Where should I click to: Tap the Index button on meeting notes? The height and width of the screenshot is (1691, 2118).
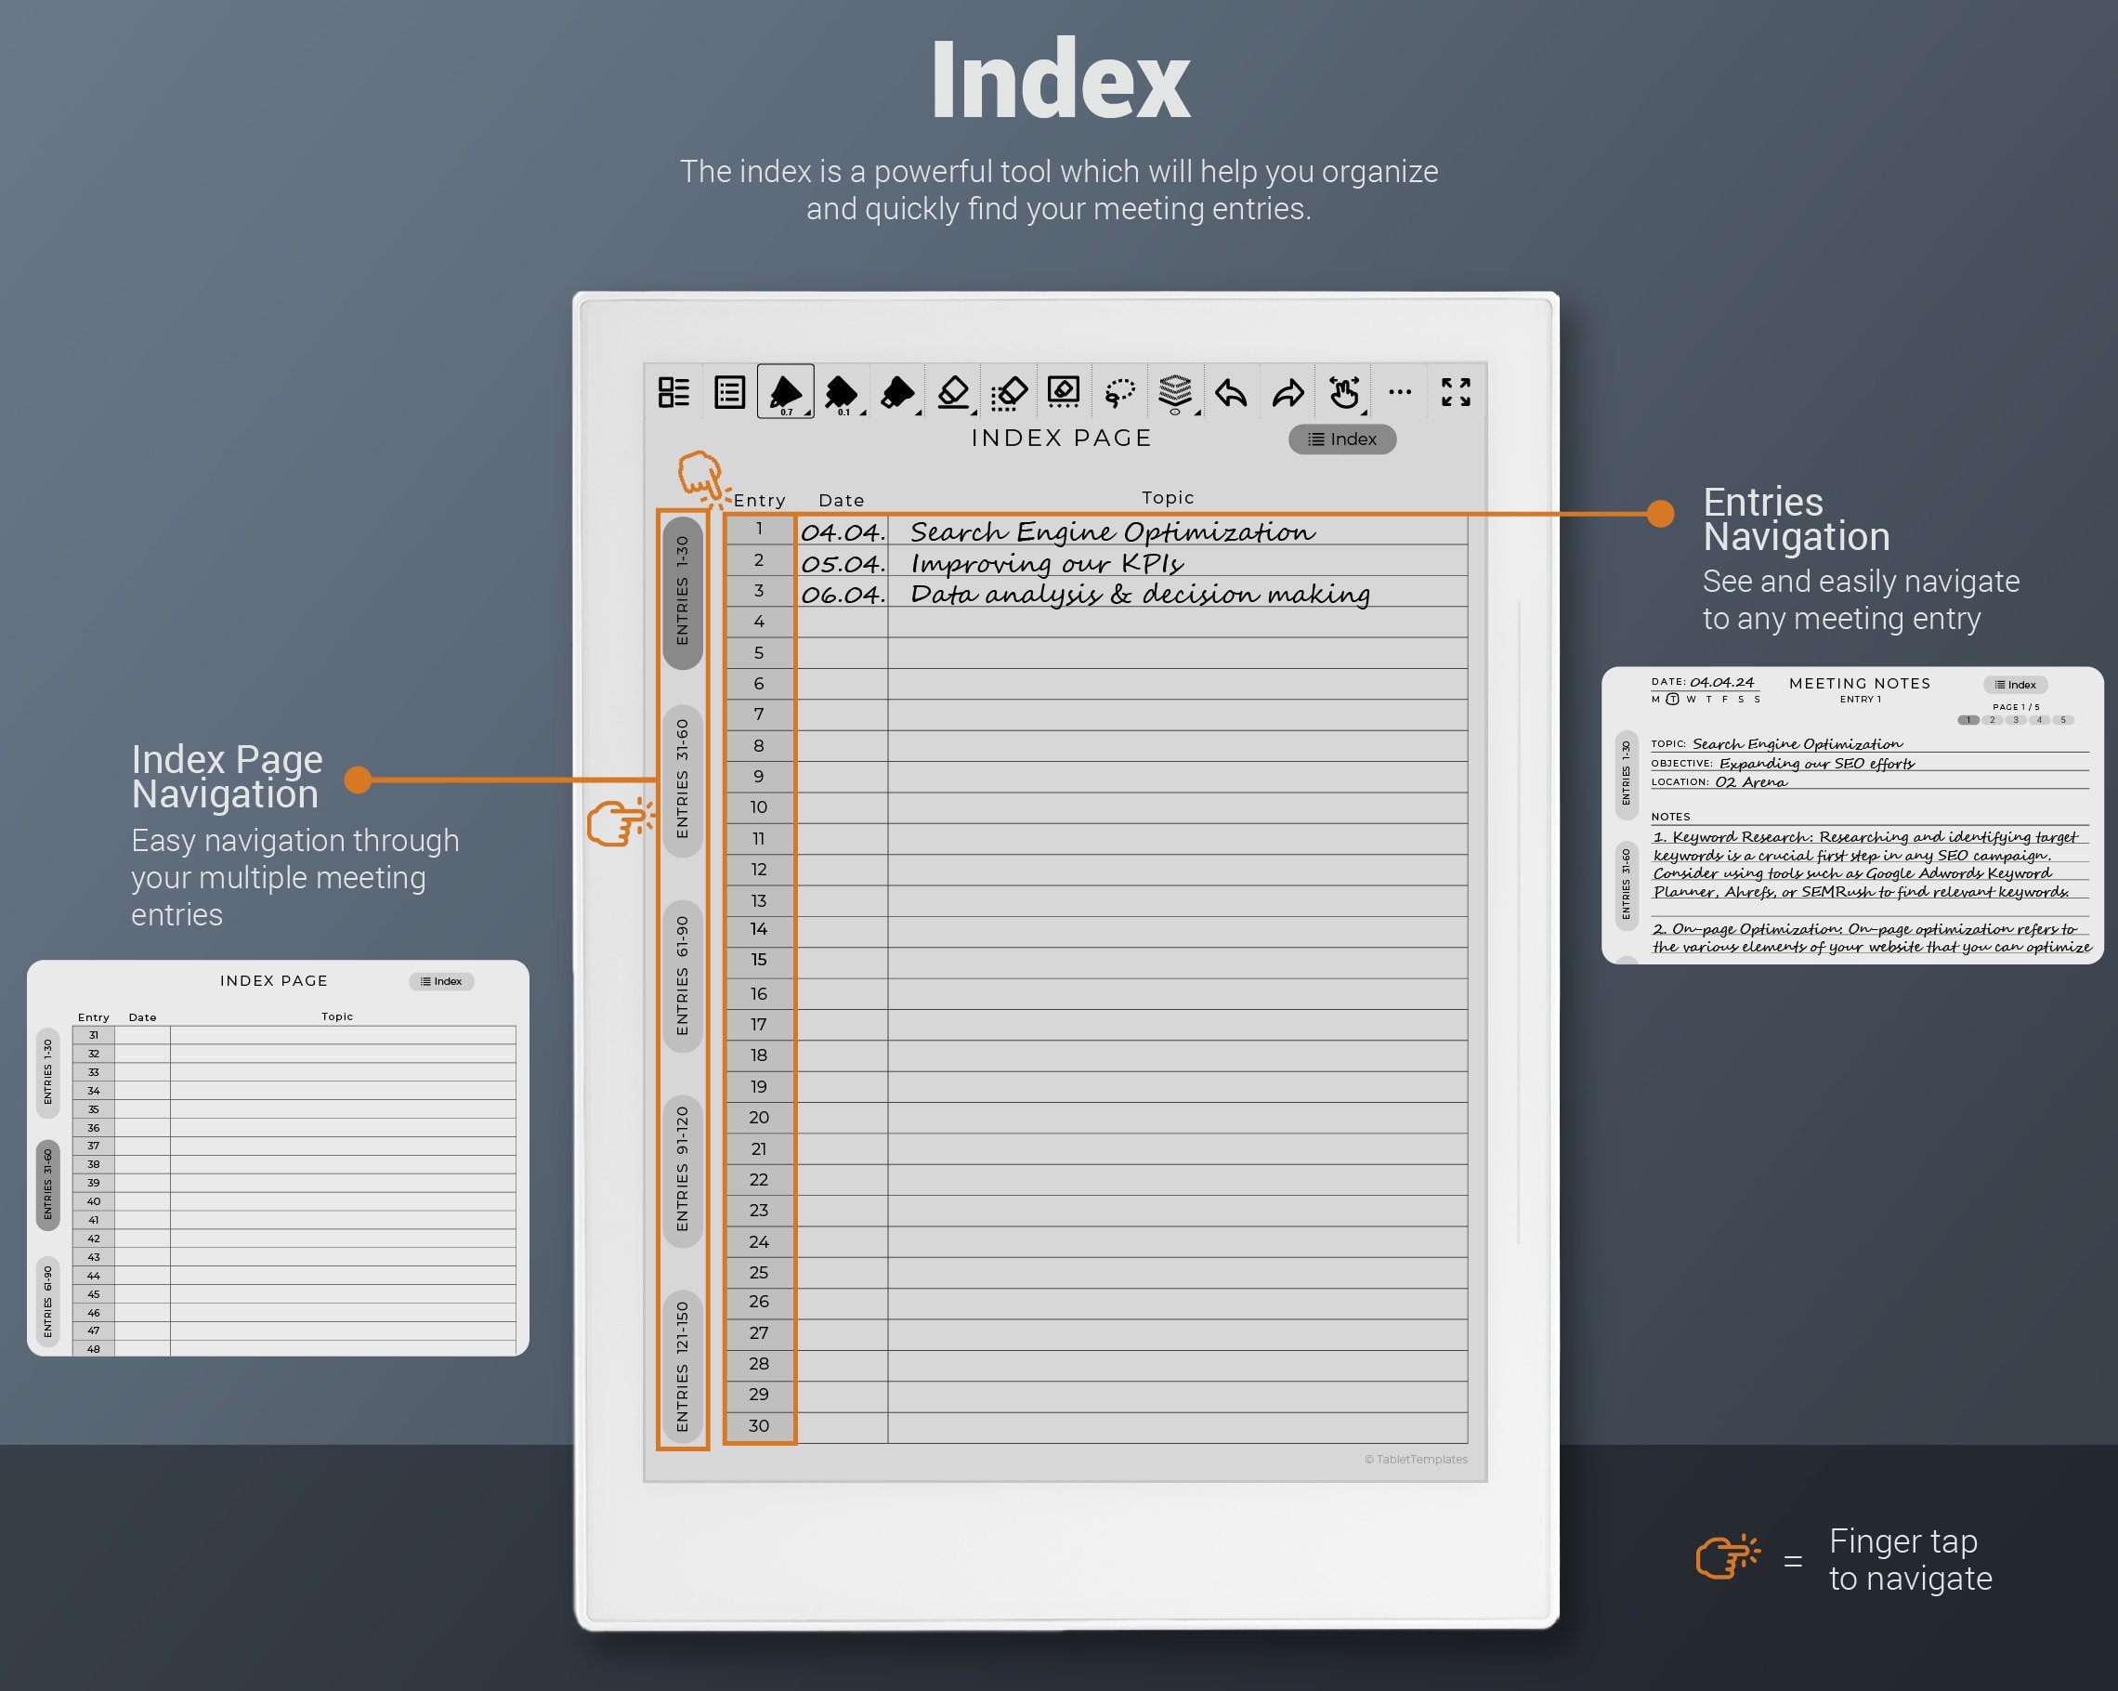point(2016,685)
